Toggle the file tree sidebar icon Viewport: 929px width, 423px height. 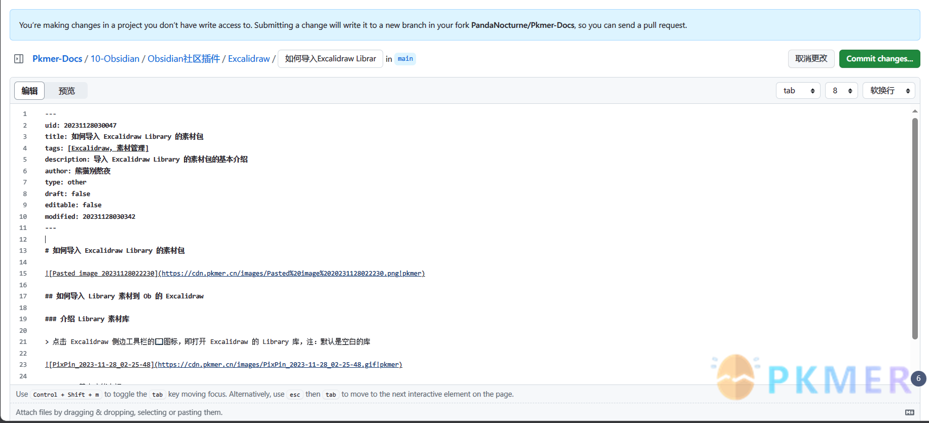coord(19,59)
